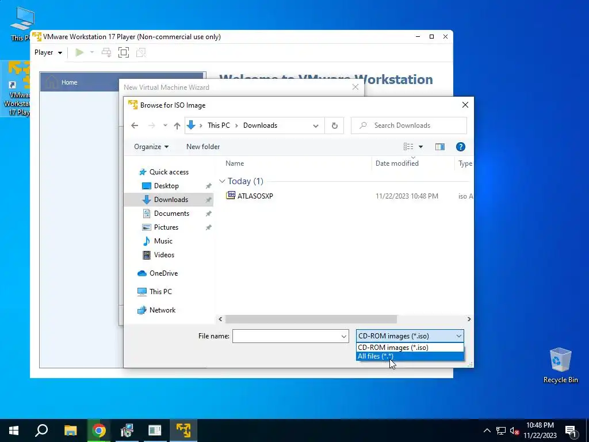Expand the File name history dropdown arrow
Image resolution: width=589 pixels, height=442 pixels.
(344, 336)
